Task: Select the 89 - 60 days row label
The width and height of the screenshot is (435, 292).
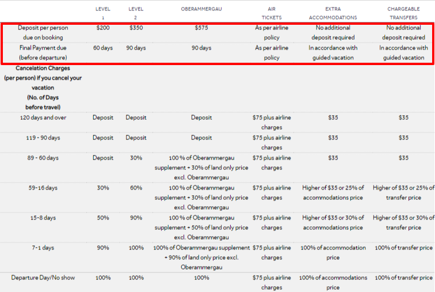Action: point(43,158)
